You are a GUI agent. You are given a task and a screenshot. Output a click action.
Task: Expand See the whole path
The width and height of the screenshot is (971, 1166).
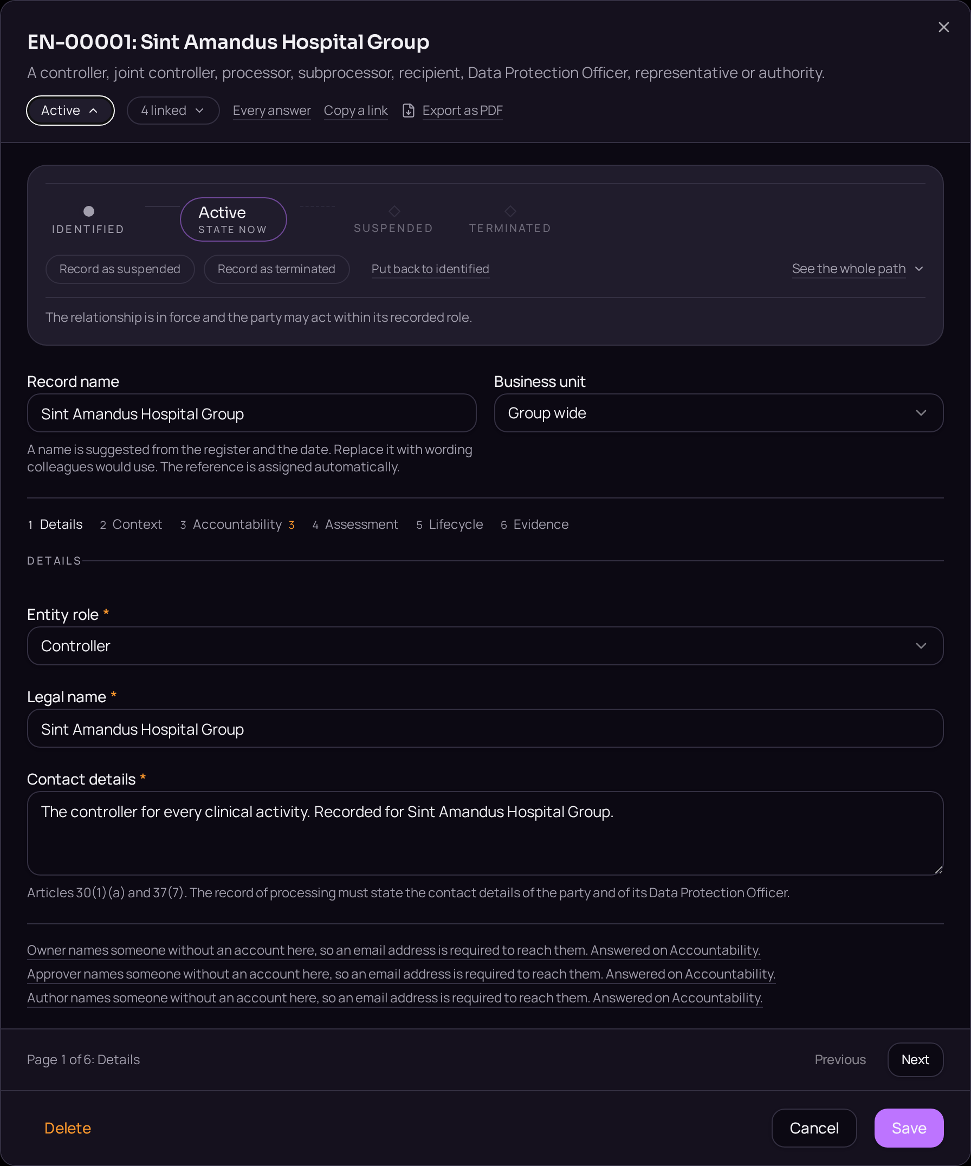click(x=857, y=269)
